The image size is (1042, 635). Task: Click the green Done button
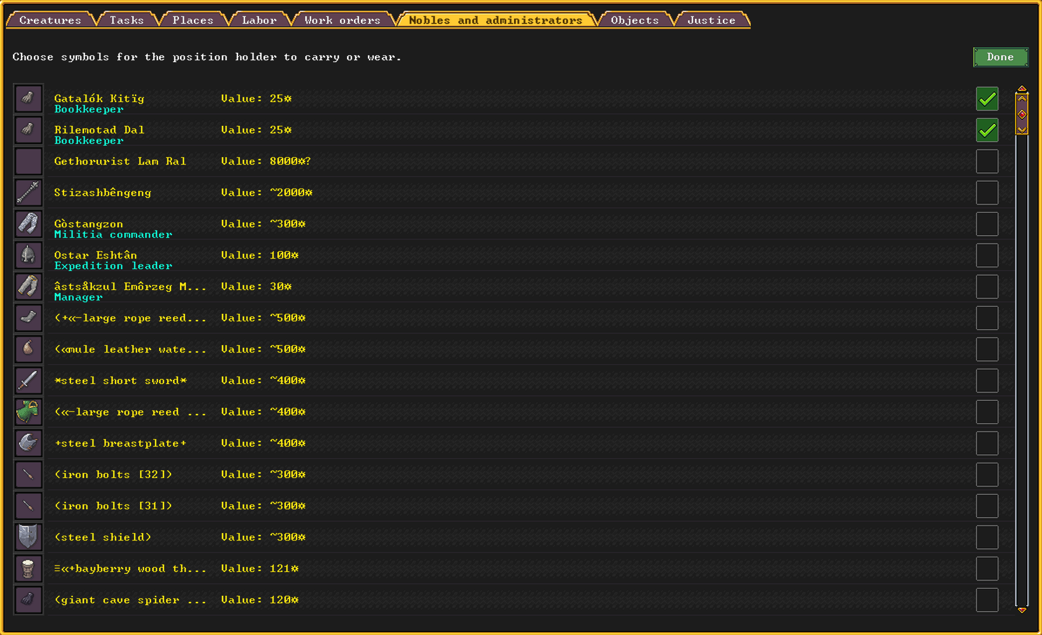pos(1000,57)
